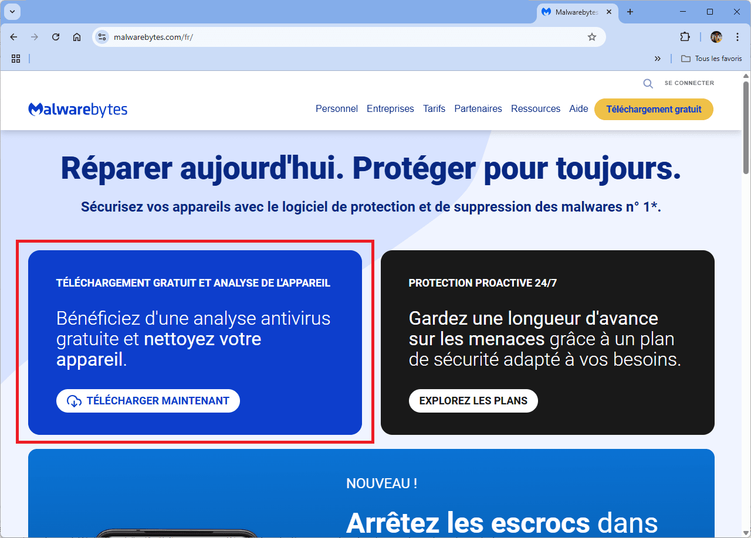Screen dimensions: 751x538
Task: Minimize the Chrome window
Action: pyautogui.click(x=684, y=12)
